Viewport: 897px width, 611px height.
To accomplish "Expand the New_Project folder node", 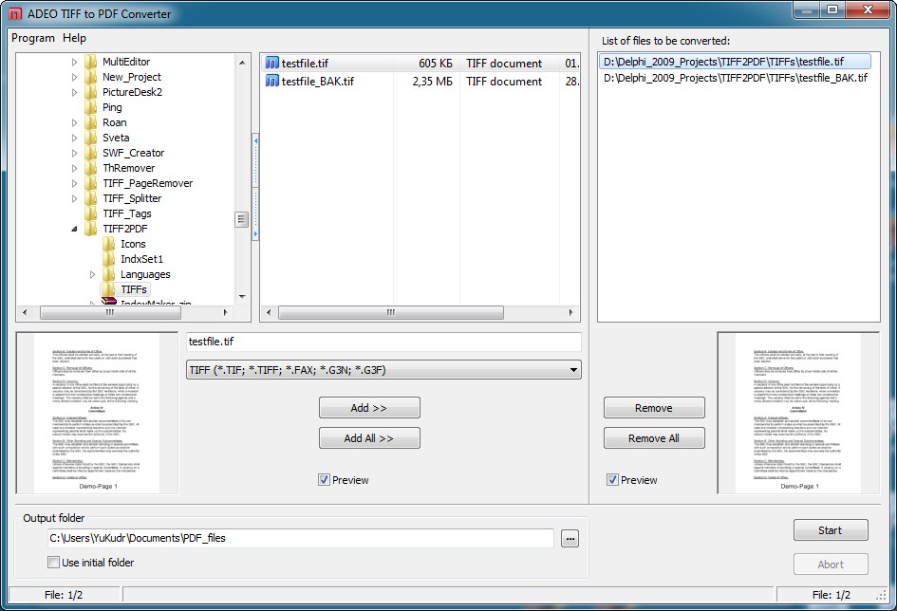I will click(74, 77).
